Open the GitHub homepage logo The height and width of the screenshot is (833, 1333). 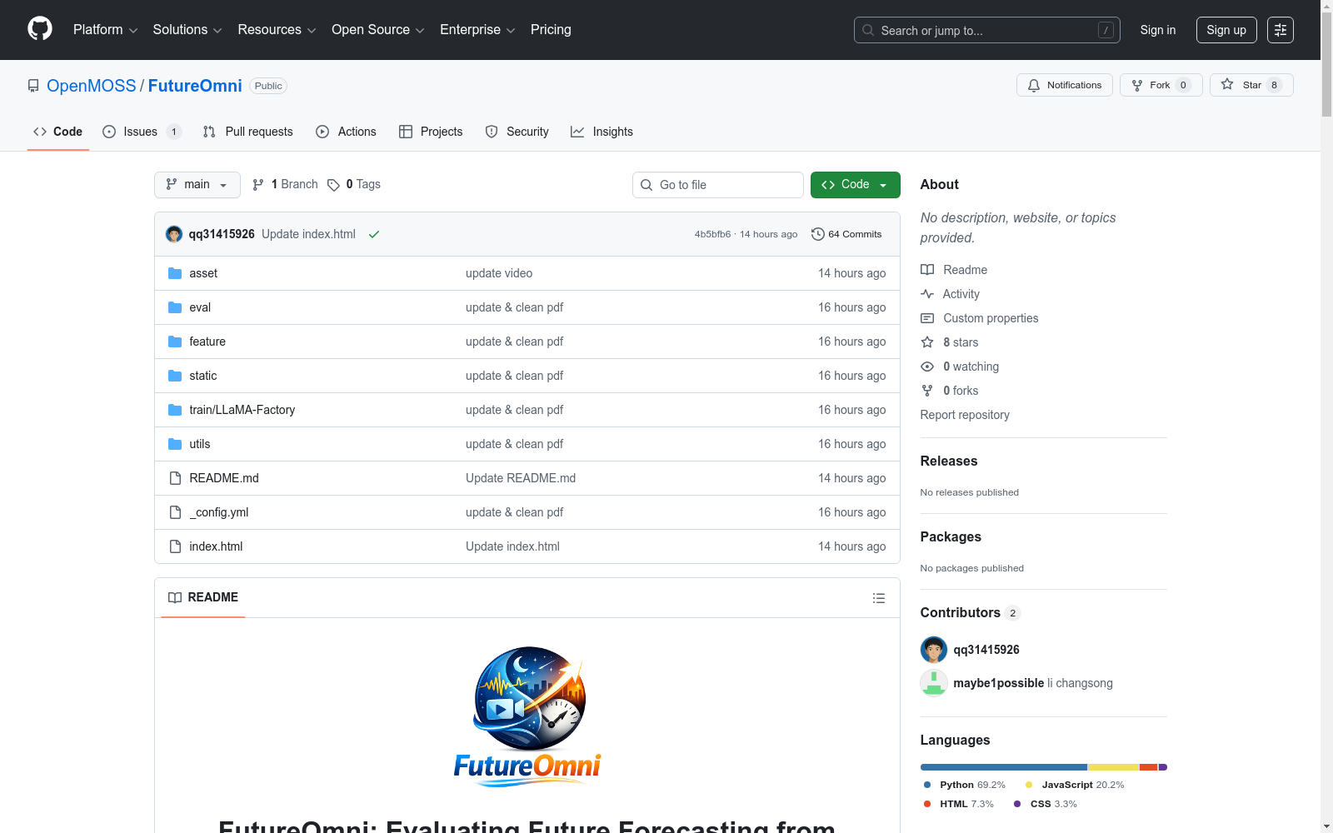[x=40, y=29]
